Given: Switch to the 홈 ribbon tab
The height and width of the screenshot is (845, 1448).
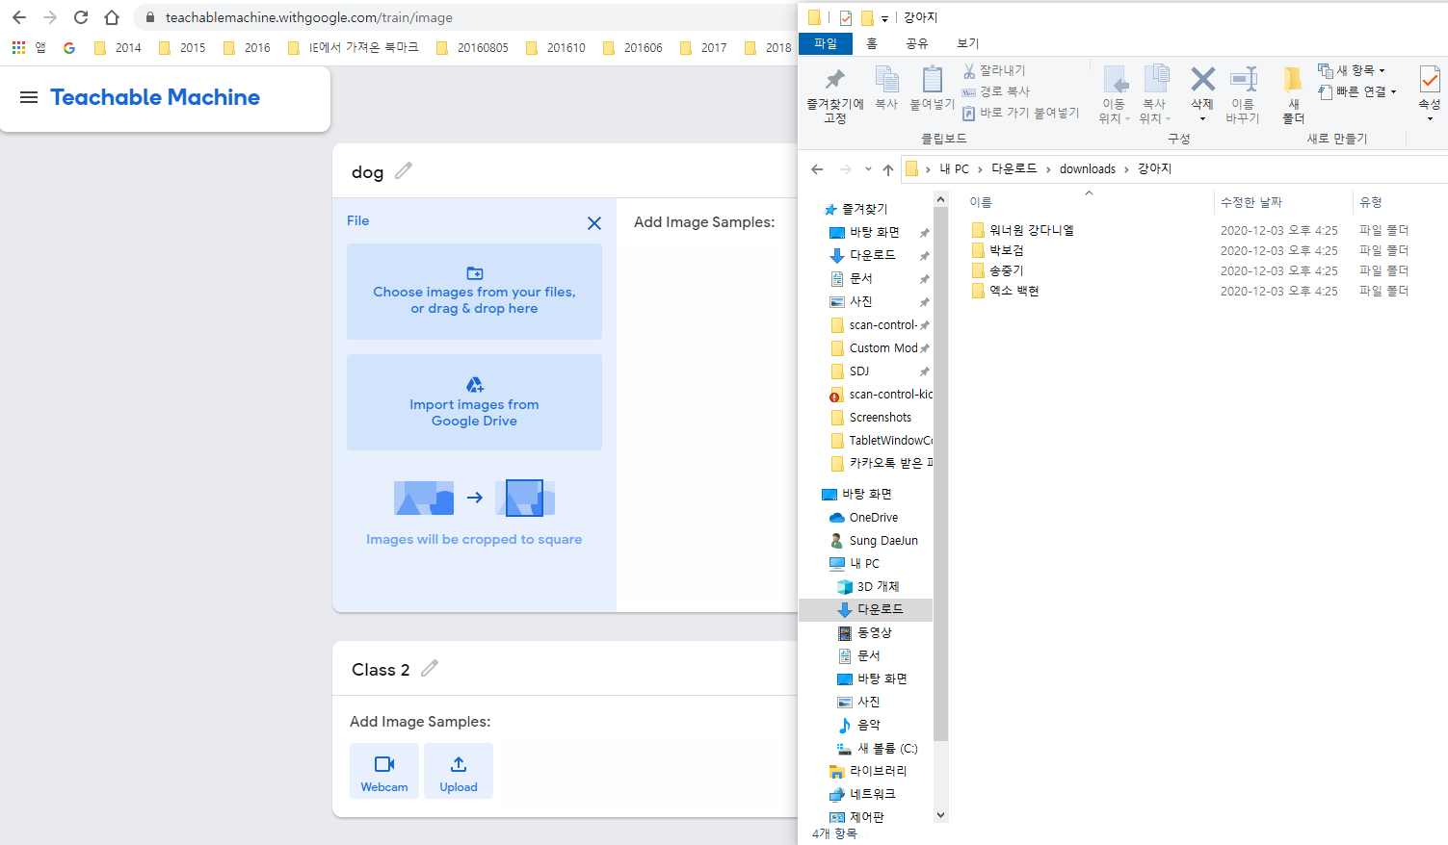Looking at the screenshot, I should [872, 43].
